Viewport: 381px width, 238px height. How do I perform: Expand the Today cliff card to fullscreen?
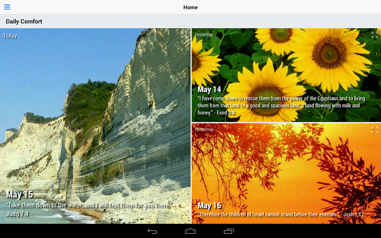coord(184,35)
